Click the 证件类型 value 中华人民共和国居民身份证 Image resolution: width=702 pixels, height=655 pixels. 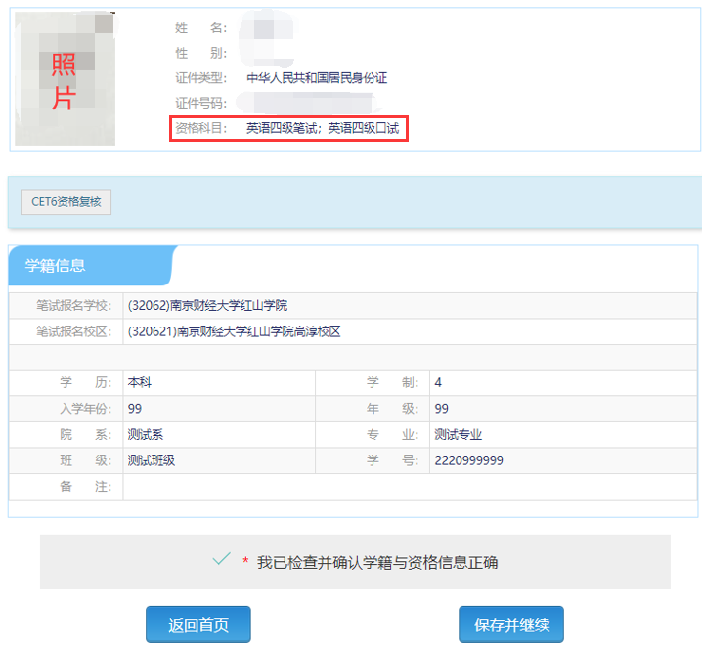pyautogui.click(x=317, y=78)
